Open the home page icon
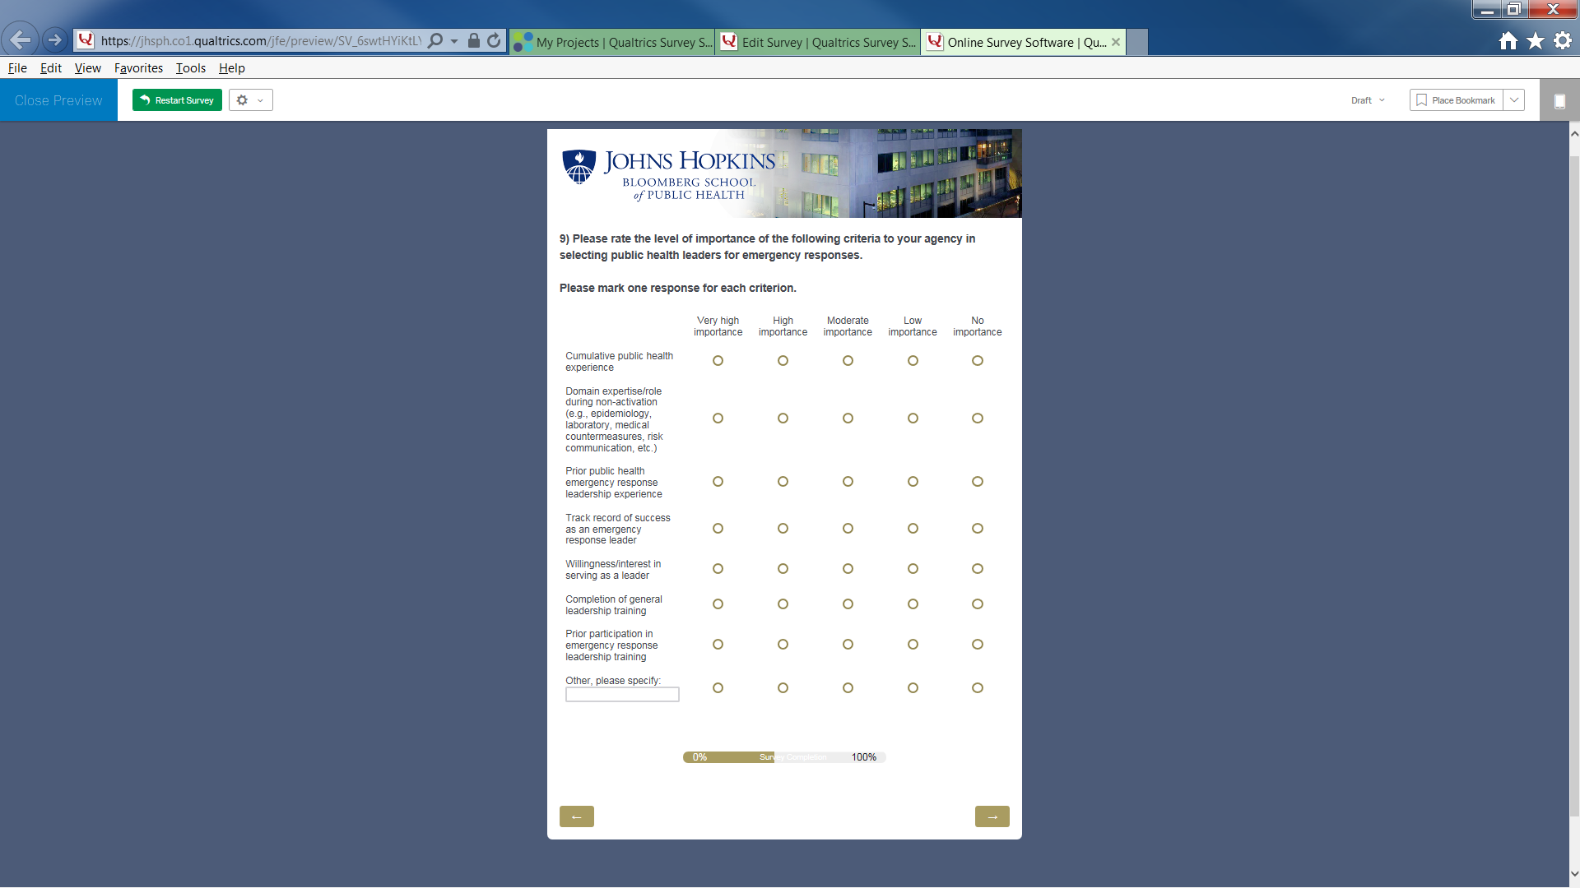This screenshot has height=888, width=1580. coord(1508,41)
